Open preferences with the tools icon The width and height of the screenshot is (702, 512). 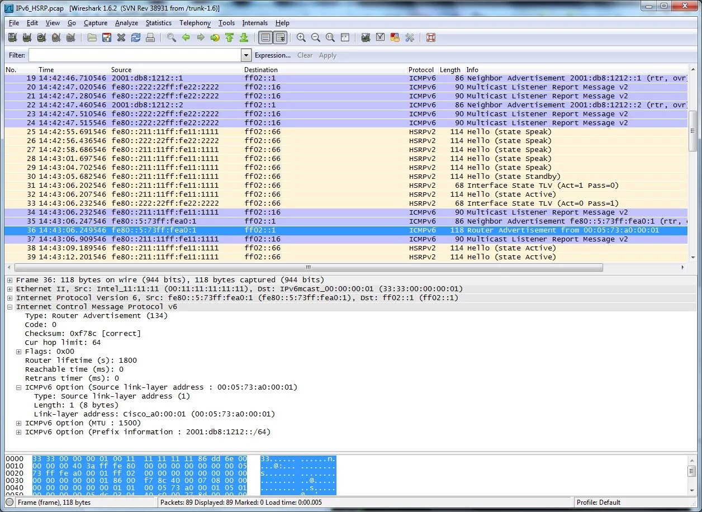coord(410,37)
